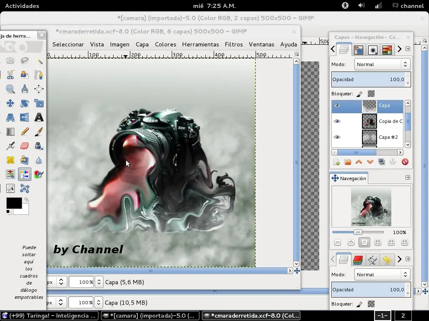Click Actividades in top bar

tap(22, 6)
